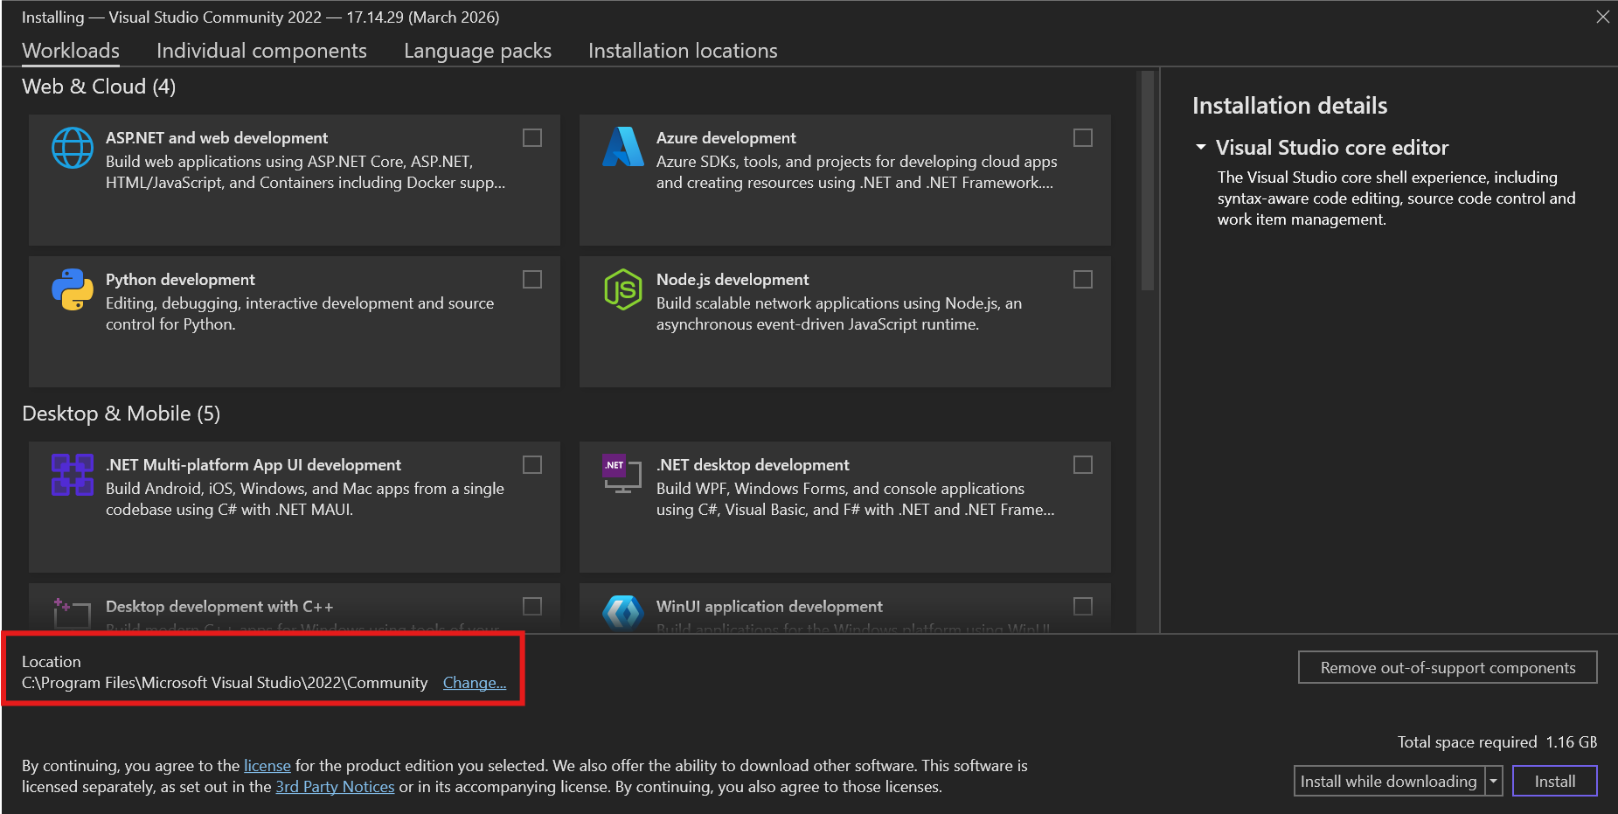The width and height of the screenshot is (1618, 814).
Task: Click the Azure development title
Action: [x=726, y=138]
